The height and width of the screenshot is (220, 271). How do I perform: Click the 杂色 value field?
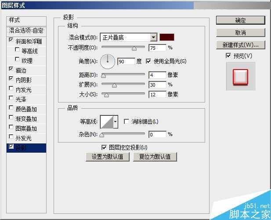point(157,135)
